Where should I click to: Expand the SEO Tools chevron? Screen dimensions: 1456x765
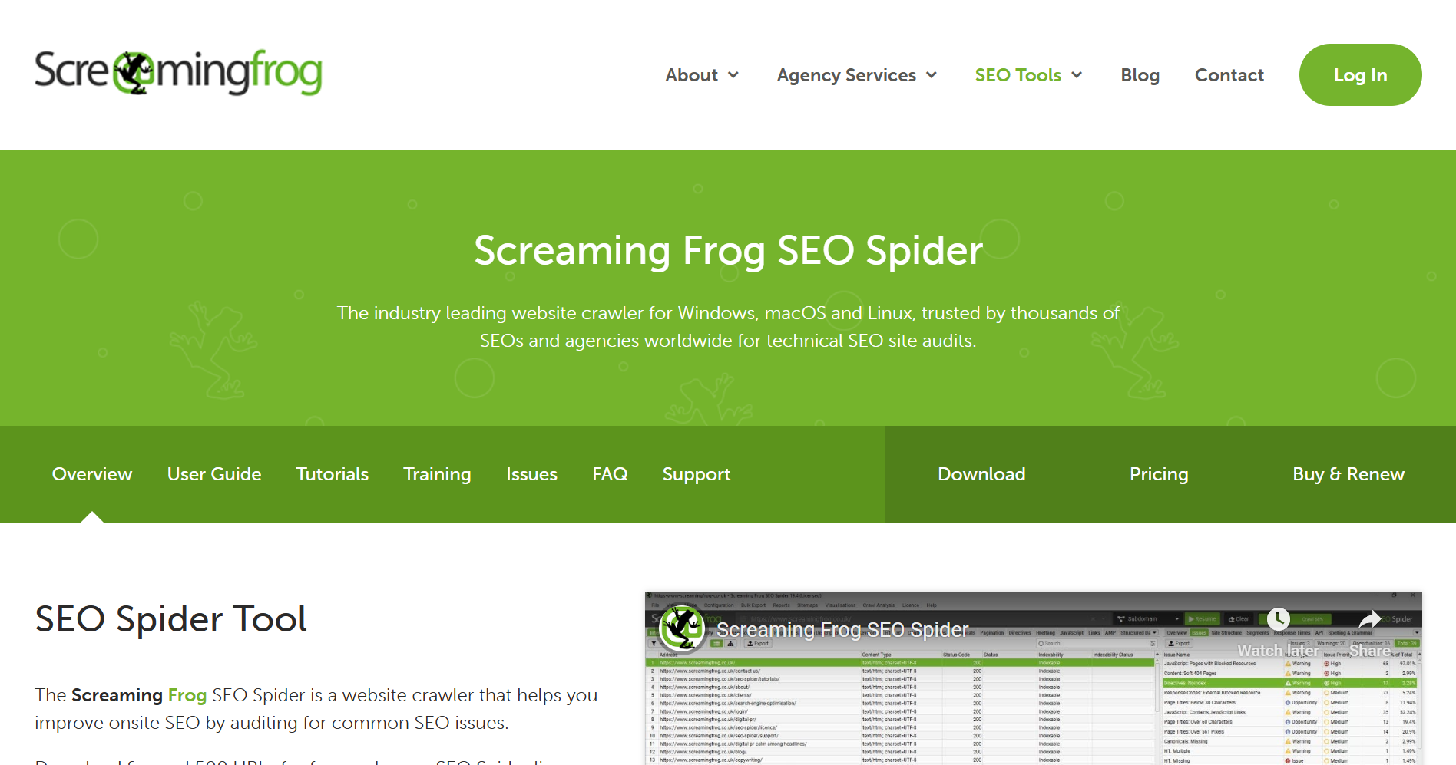(1077, 75)
